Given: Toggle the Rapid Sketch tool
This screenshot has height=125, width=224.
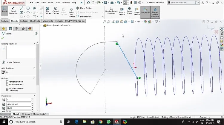Looking at the screenshot, I should 137,11.
